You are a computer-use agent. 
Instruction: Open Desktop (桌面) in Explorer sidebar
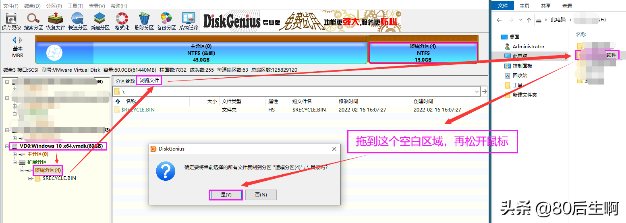[x=514, y=37]
